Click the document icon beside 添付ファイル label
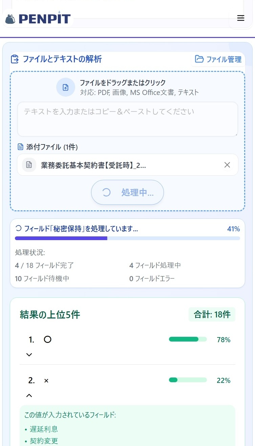Screen dimensions: 255x446 [20, 147]
